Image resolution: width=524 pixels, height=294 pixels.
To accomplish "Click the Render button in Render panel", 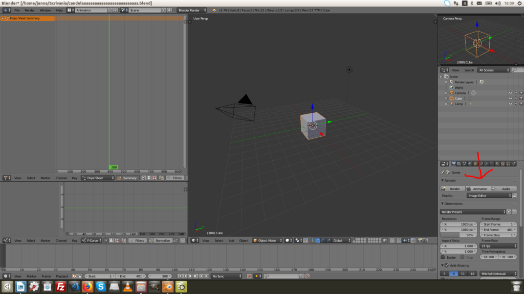I will pyautogui.click(x=452, y=189).
